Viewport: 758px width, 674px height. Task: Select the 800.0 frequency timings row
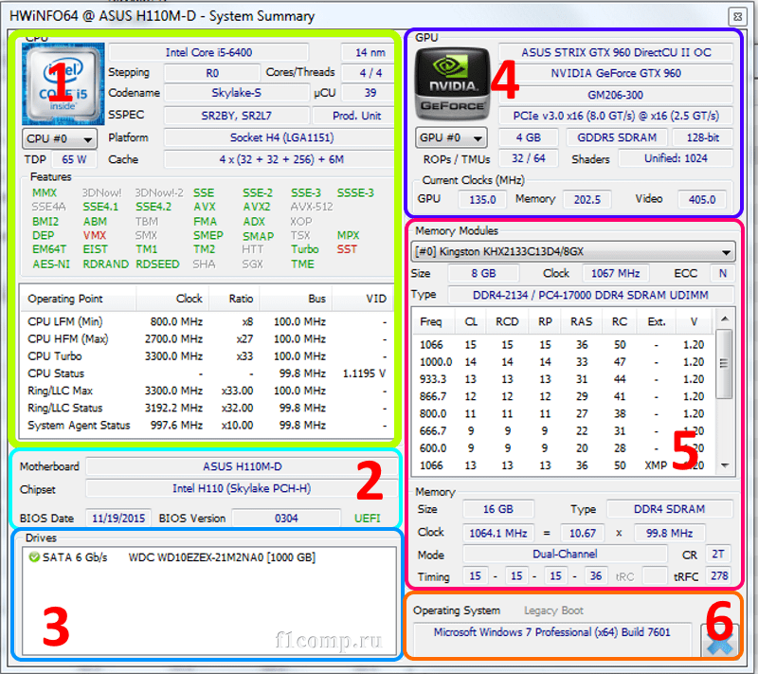tap(562, 414)
